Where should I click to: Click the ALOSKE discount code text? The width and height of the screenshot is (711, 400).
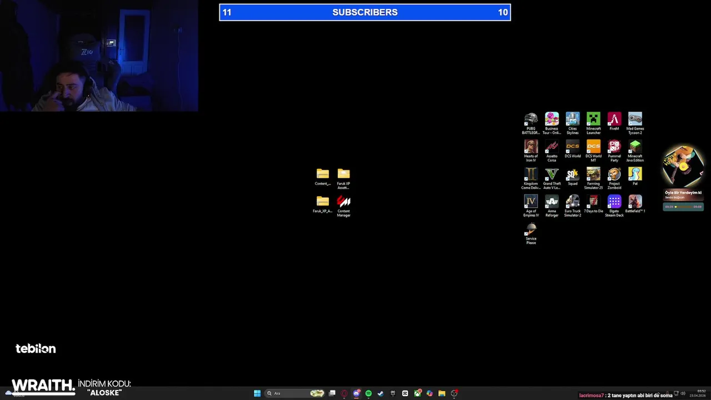point(104,393)
